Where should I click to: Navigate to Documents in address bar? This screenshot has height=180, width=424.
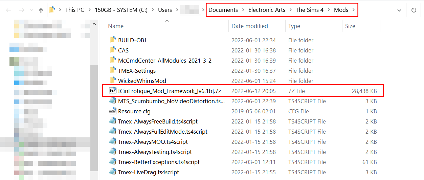pyautogui.click(x=223, y=10)
